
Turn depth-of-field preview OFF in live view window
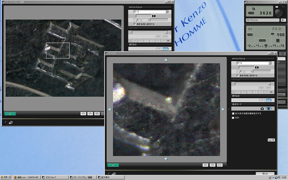click(165, 49)
